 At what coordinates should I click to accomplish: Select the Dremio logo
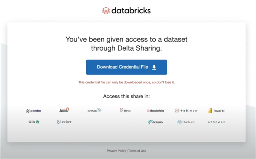click(155, 122)
